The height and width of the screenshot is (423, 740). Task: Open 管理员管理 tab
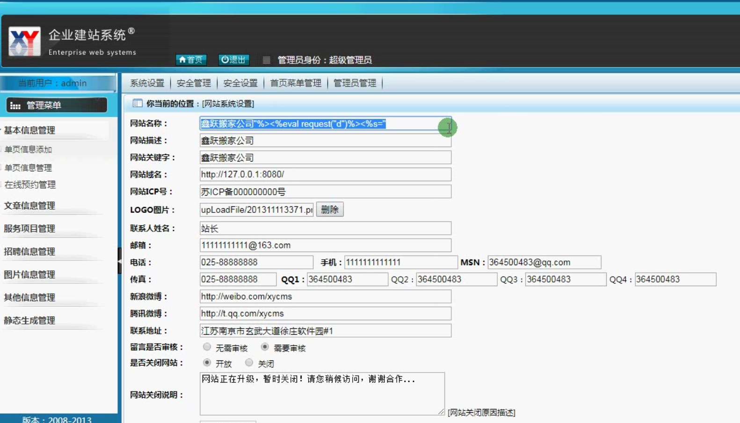point(355,83)
